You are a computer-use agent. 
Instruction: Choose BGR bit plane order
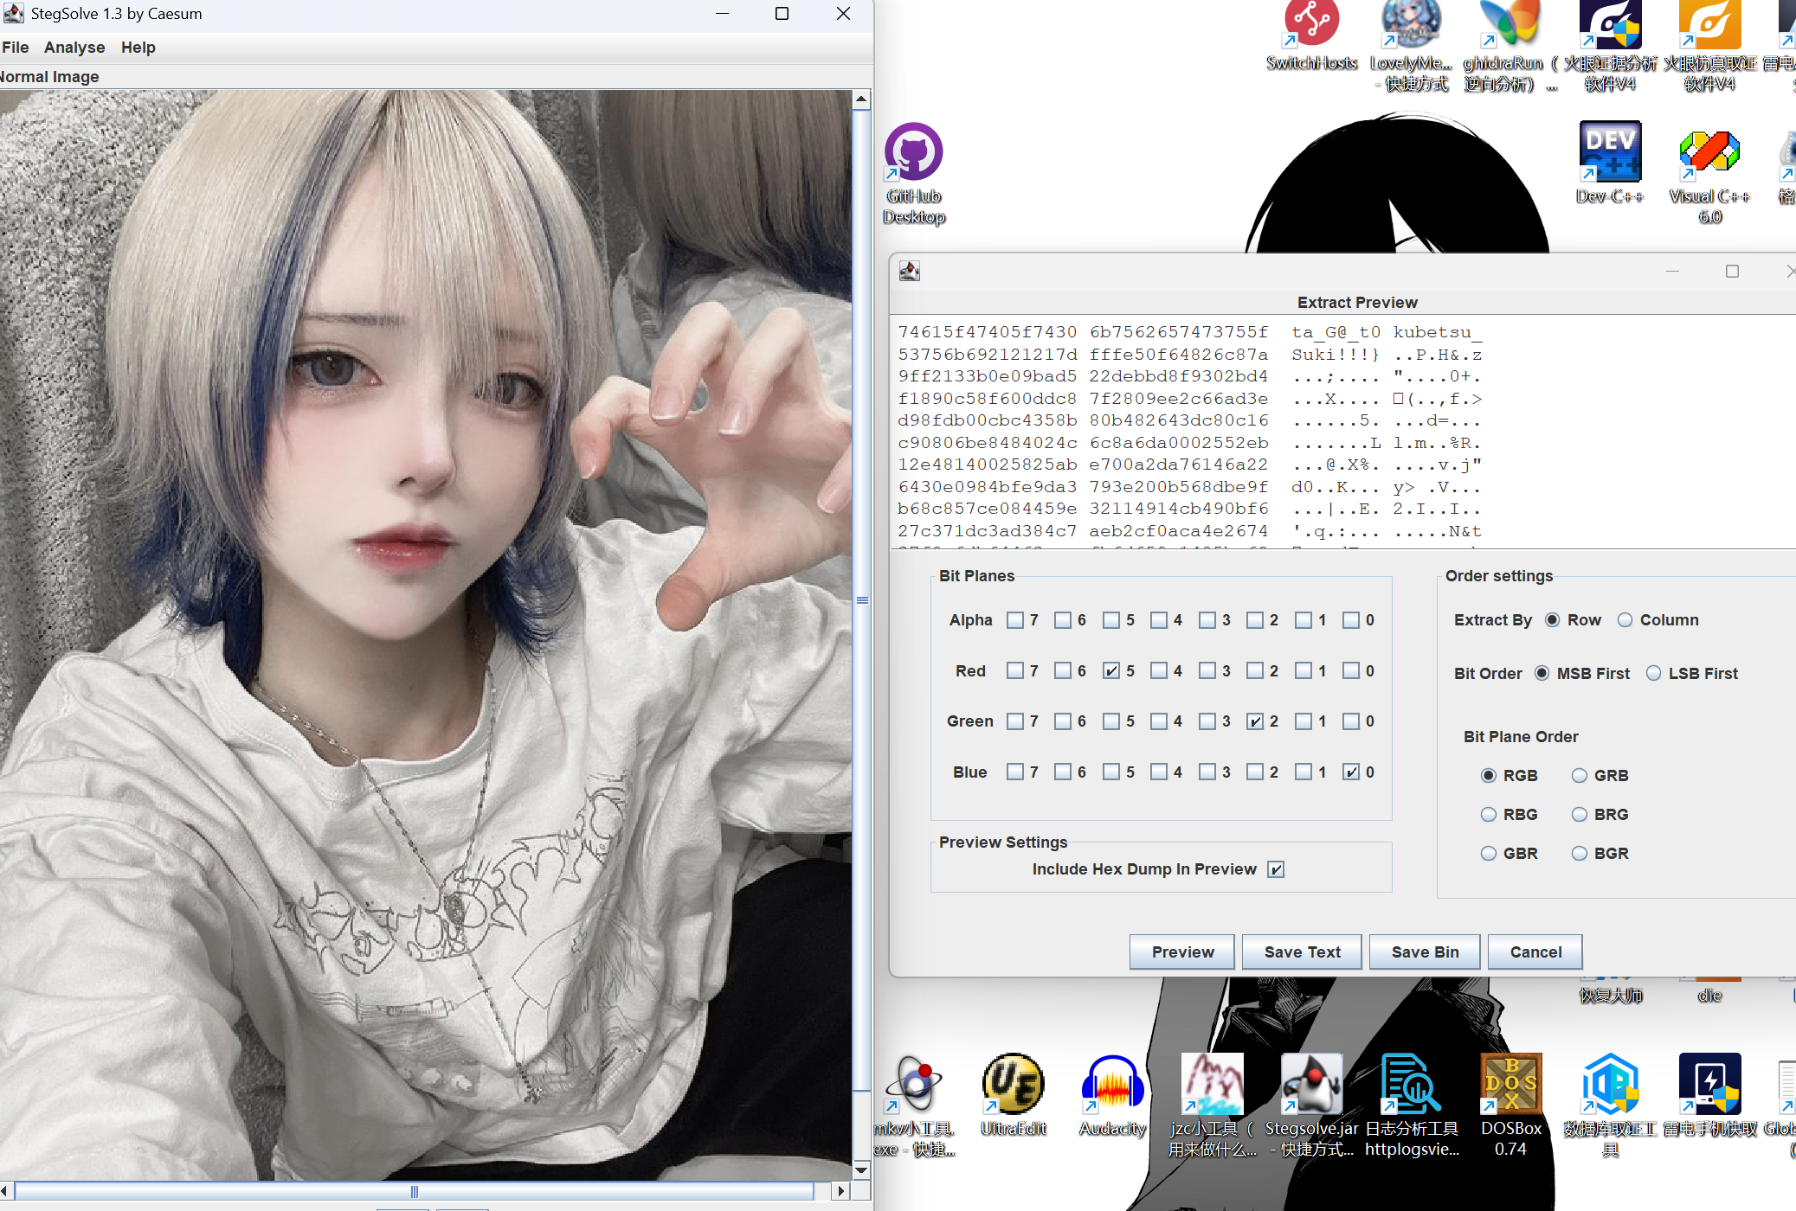point(1580,854)
